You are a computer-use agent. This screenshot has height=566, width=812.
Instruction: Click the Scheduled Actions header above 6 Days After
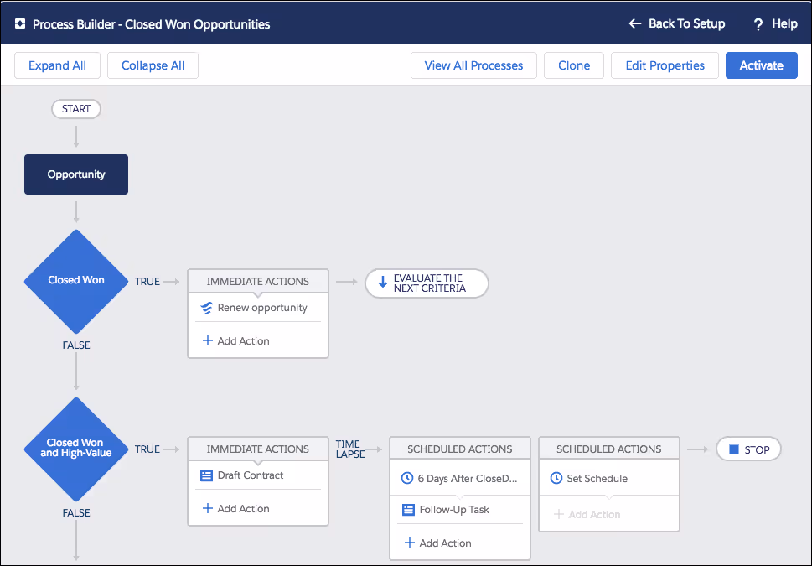[x=460, y=449]
